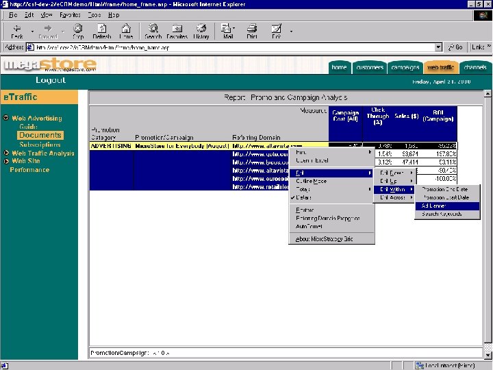Open the Back button history dropdown arrow
493x370 pixels.
tap(32, 32)
